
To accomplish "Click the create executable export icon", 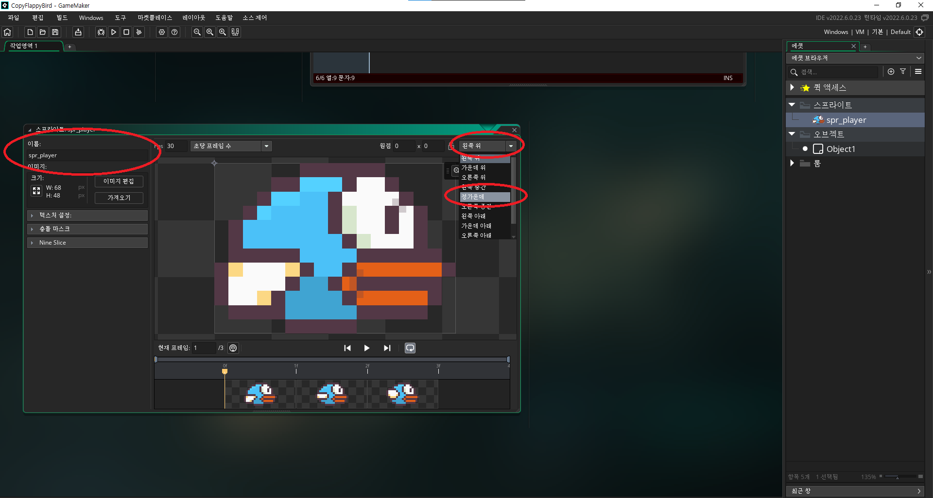I will click(78, 32).
